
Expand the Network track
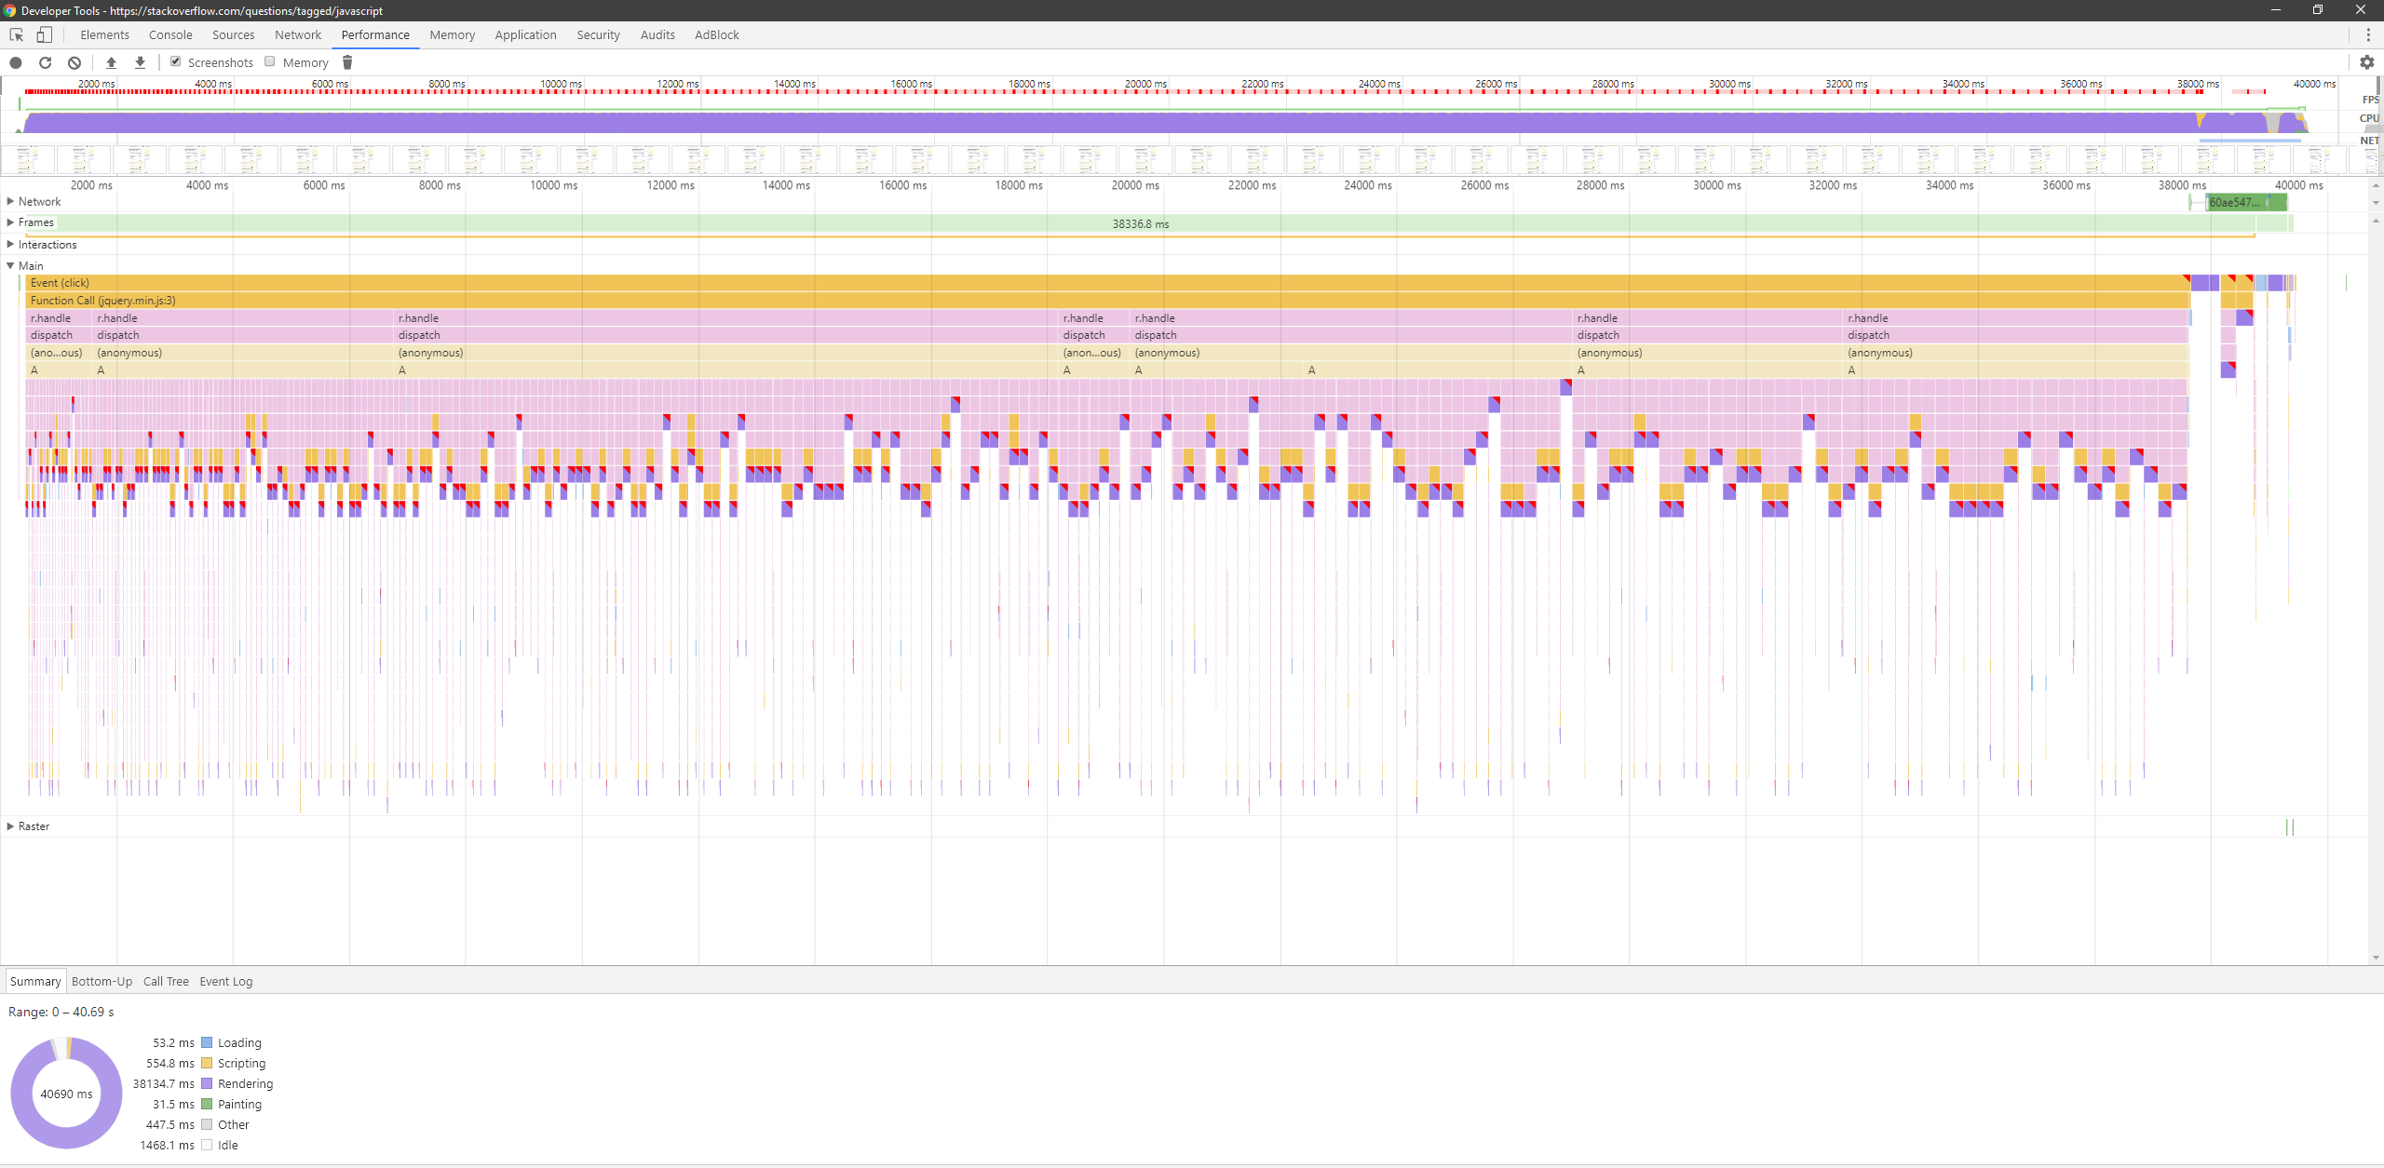click(10, 201)
